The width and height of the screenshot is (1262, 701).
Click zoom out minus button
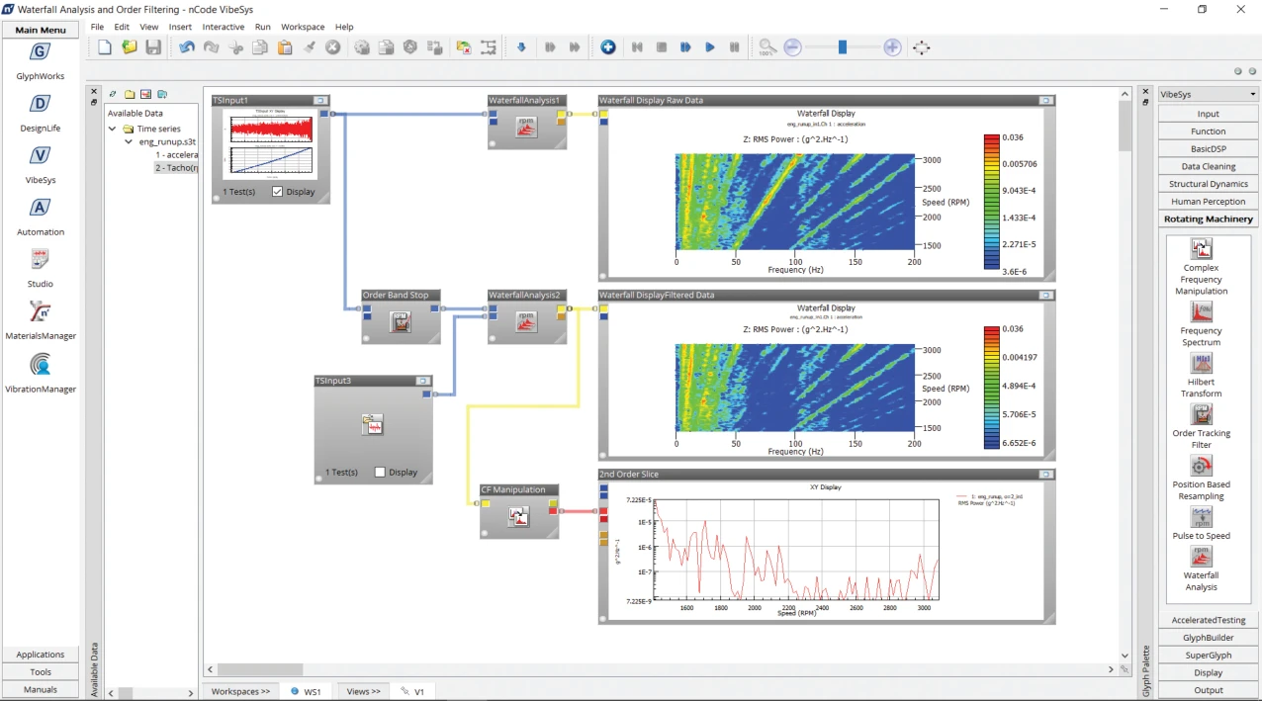(x=792, y=47)
